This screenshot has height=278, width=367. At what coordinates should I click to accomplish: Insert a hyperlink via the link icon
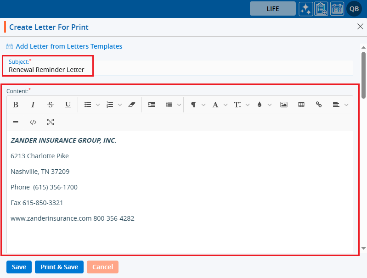pyautogui.click(x=319, y=105)
